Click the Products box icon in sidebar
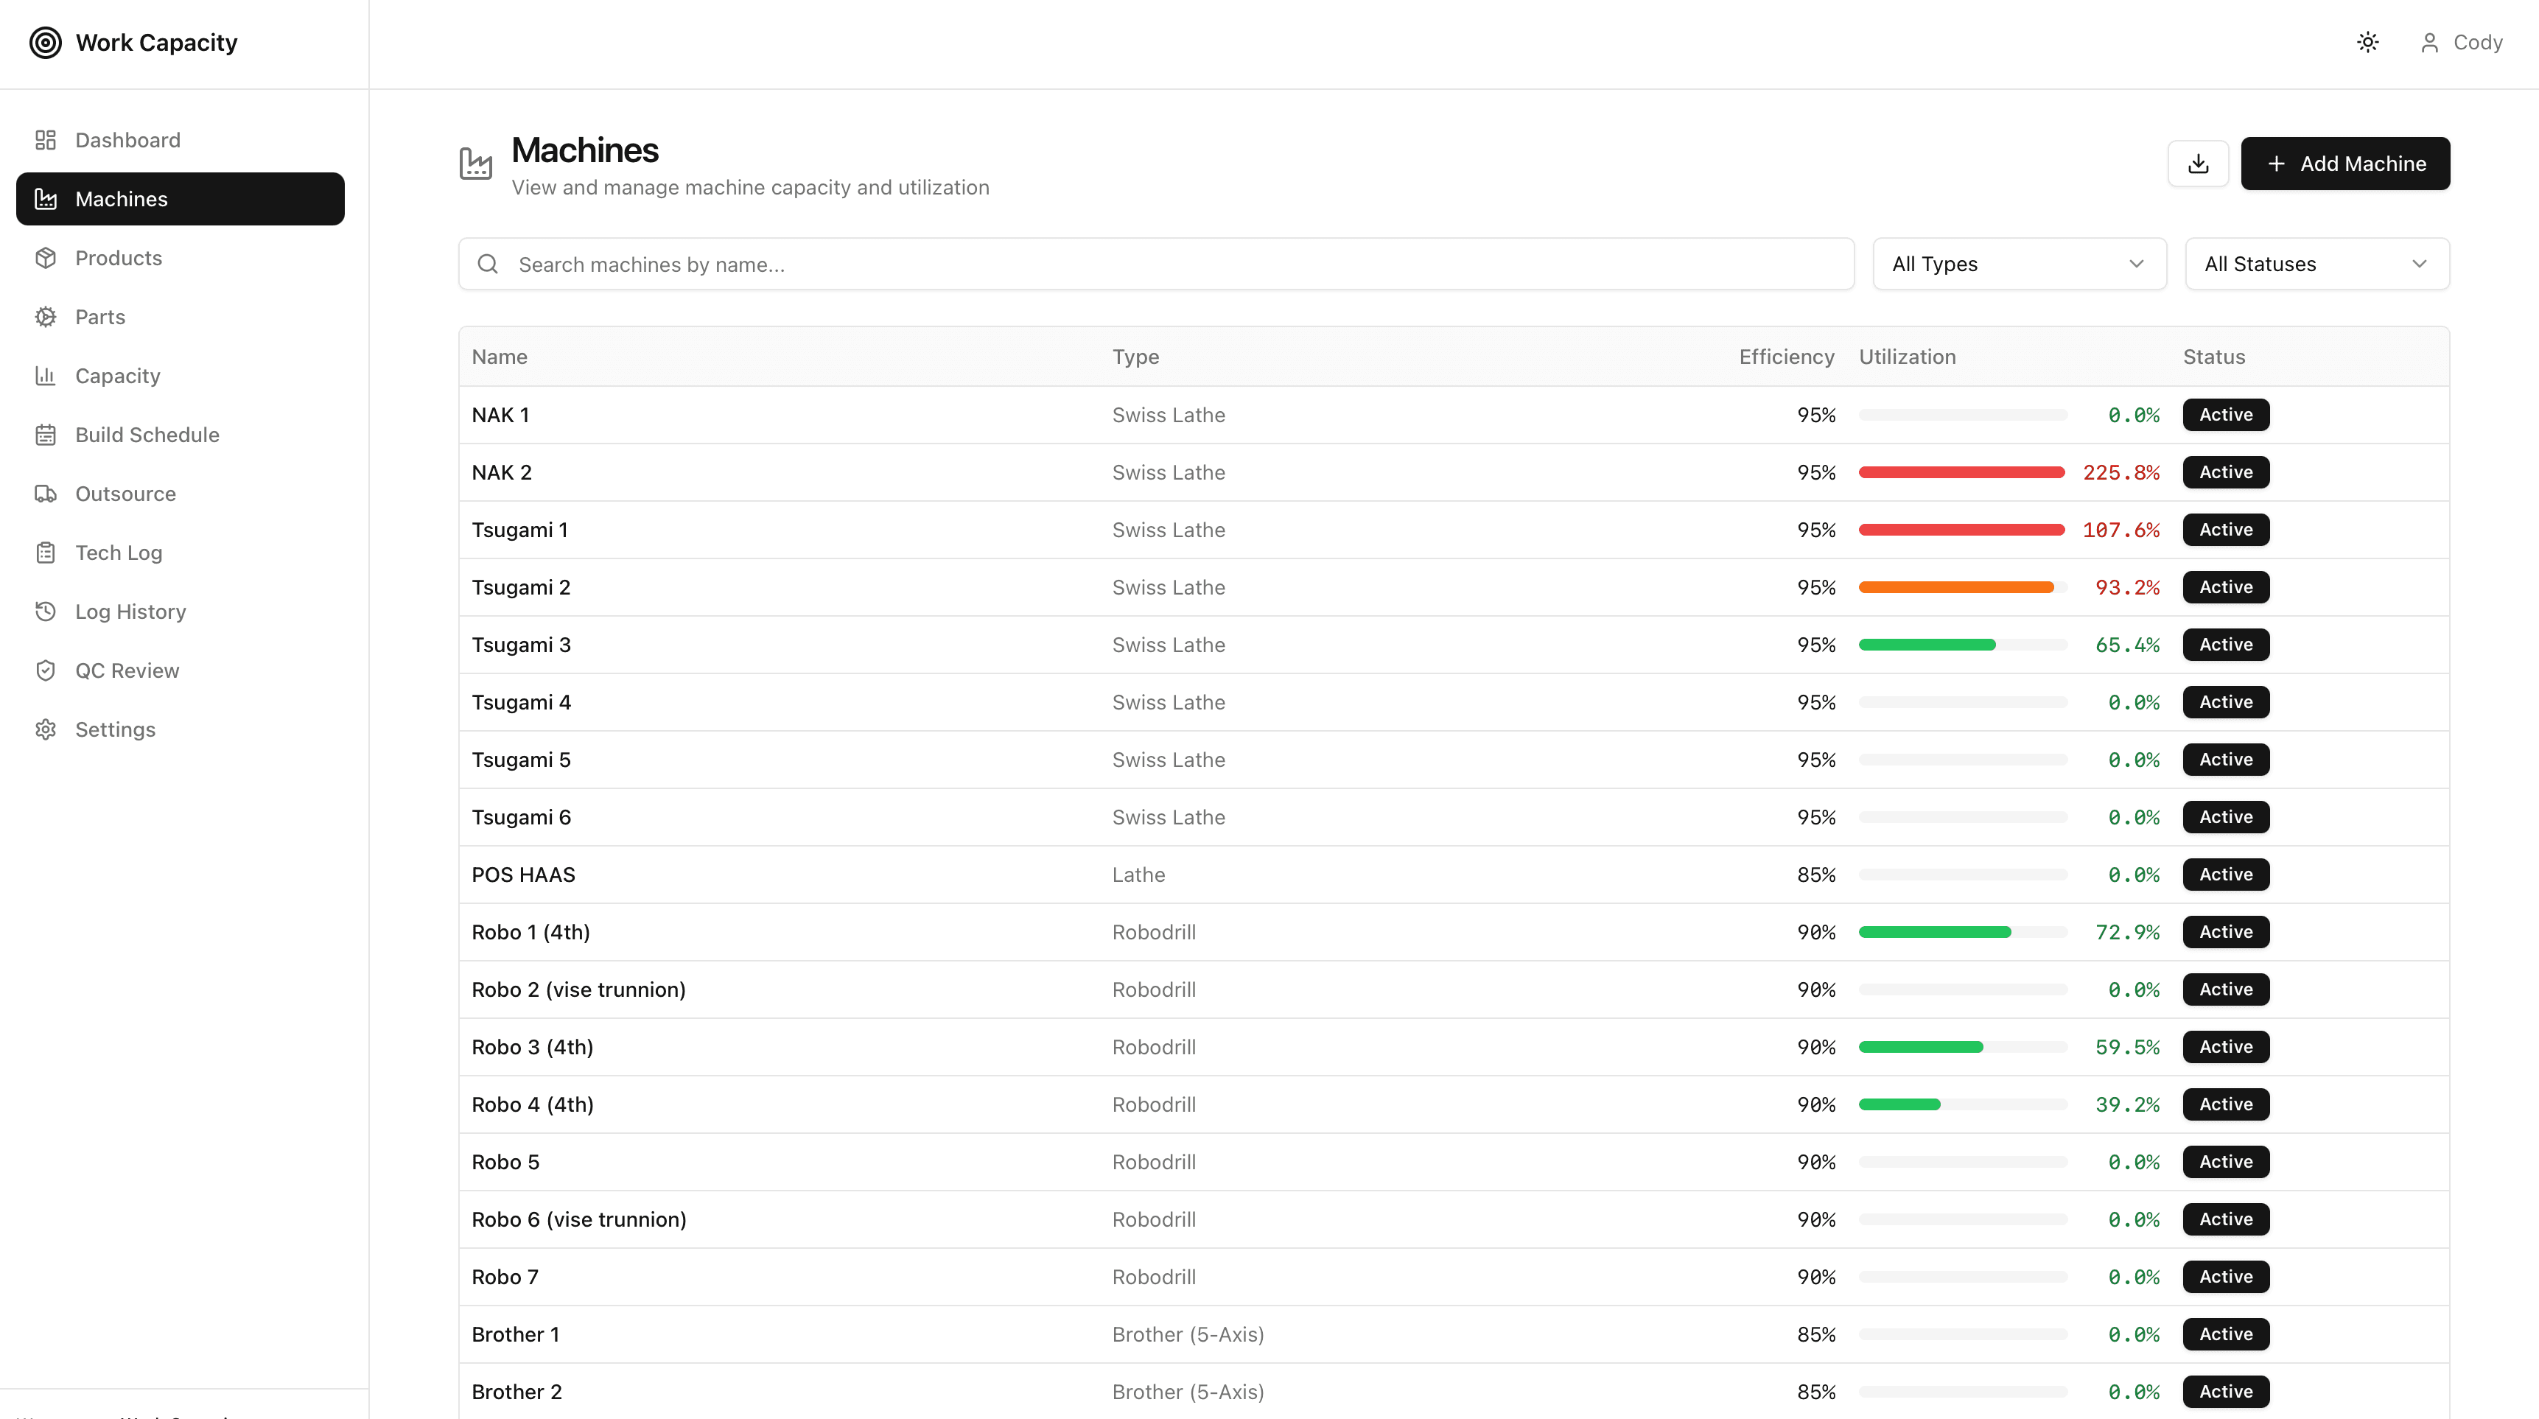The width and height of the screenshot is (2539, 1419). (46, 258)
